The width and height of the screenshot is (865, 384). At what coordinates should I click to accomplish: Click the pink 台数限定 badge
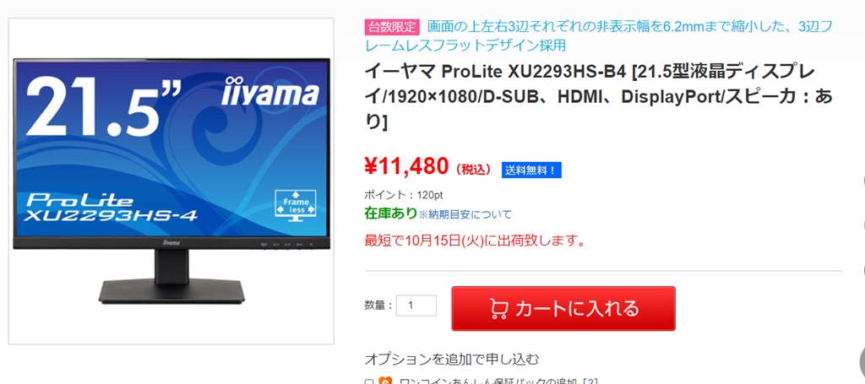point(392,26)
